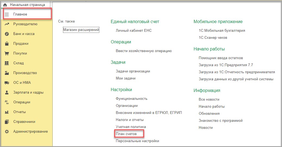Open the Покупки section
Screen dimensions: 282x147
point(20,53)
